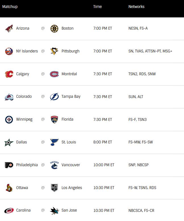Click the Time column header
184x221 pixels.
point(97,7)
